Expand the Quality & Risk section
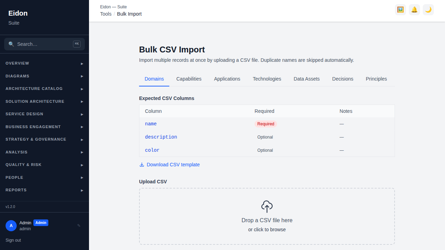This screenshot has width=445, height=250. (x=44, y=165)
